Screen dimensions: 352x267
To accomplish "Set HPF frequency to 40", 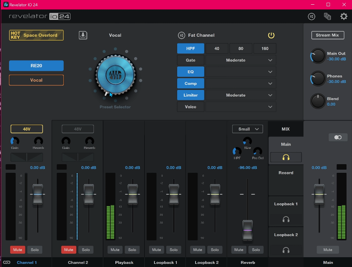I will click(x=217, y=48).
